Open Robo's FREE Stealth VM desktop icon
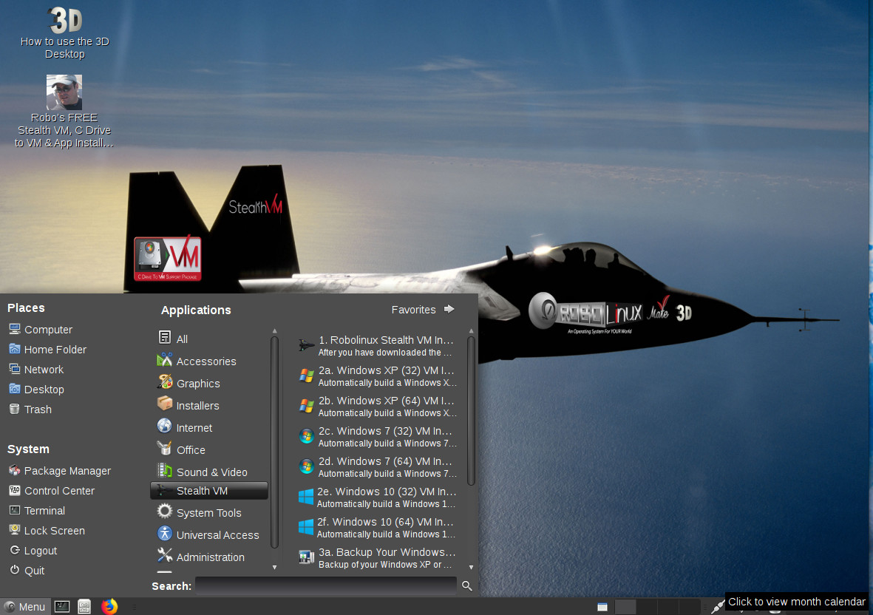 [x=64, y=112]
